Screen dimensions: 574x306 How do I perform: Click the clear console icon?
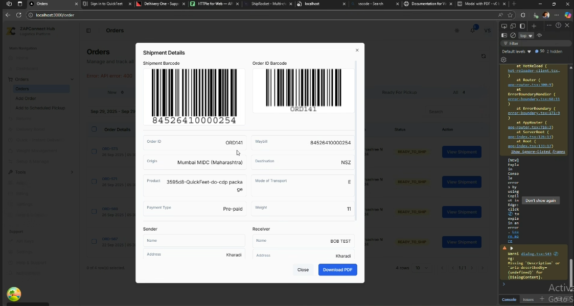click(513, 36)
